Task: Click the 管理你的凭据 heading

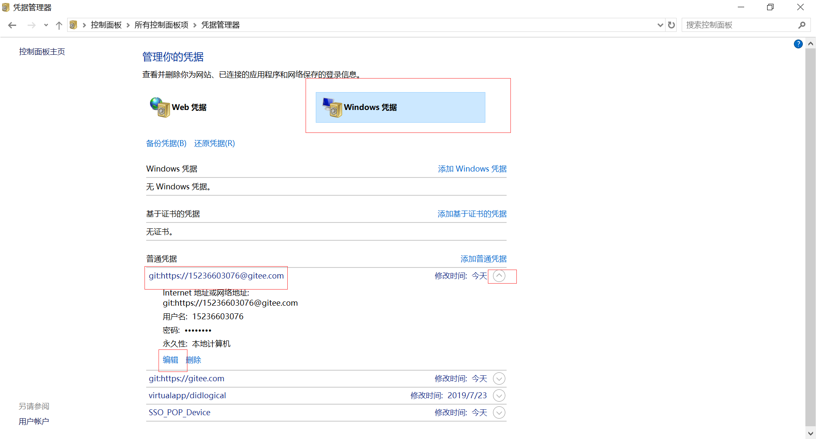Action: pos(173,57)
